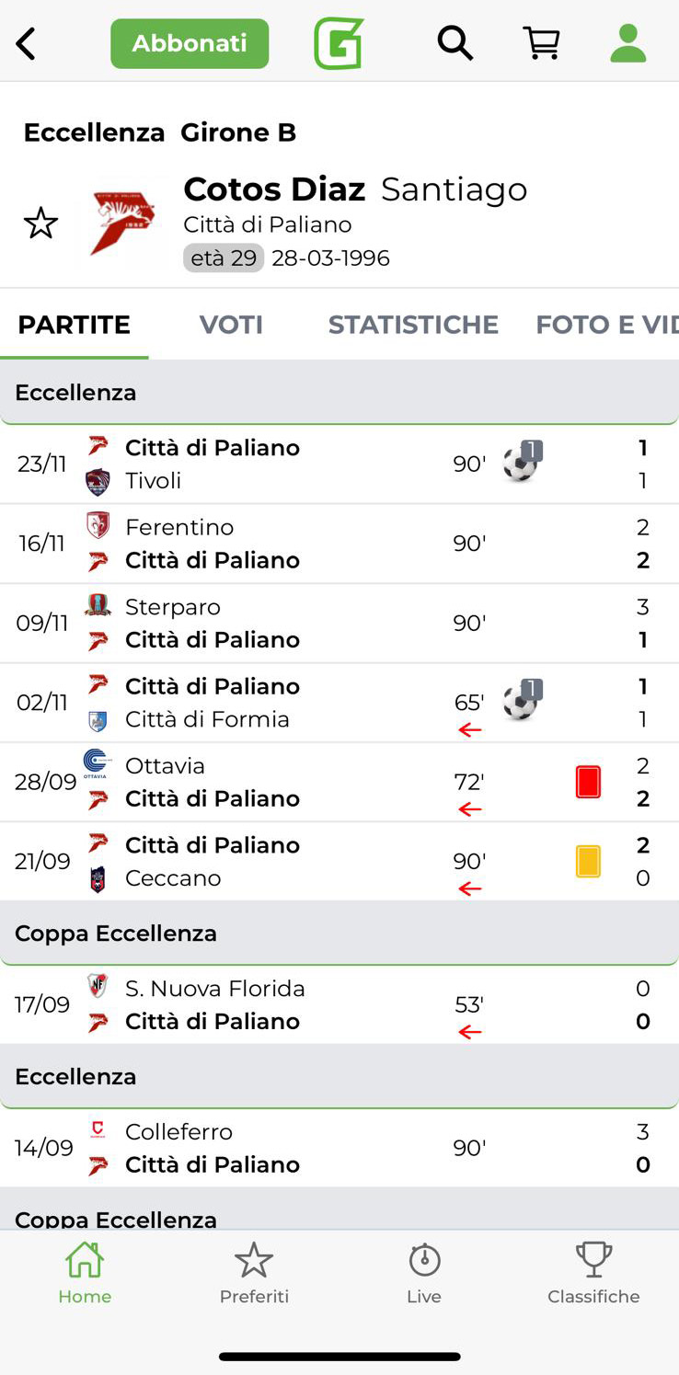This screenshot has height=1375, width=679.
Task: Open the search magnifier icon
Action: pyautogui.click(x=455, y=43)
